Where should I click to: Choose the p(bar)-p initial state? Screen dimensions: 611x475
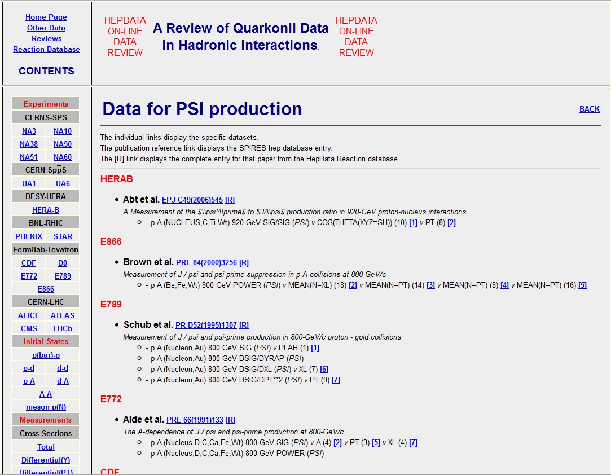[x=46, y=355]
